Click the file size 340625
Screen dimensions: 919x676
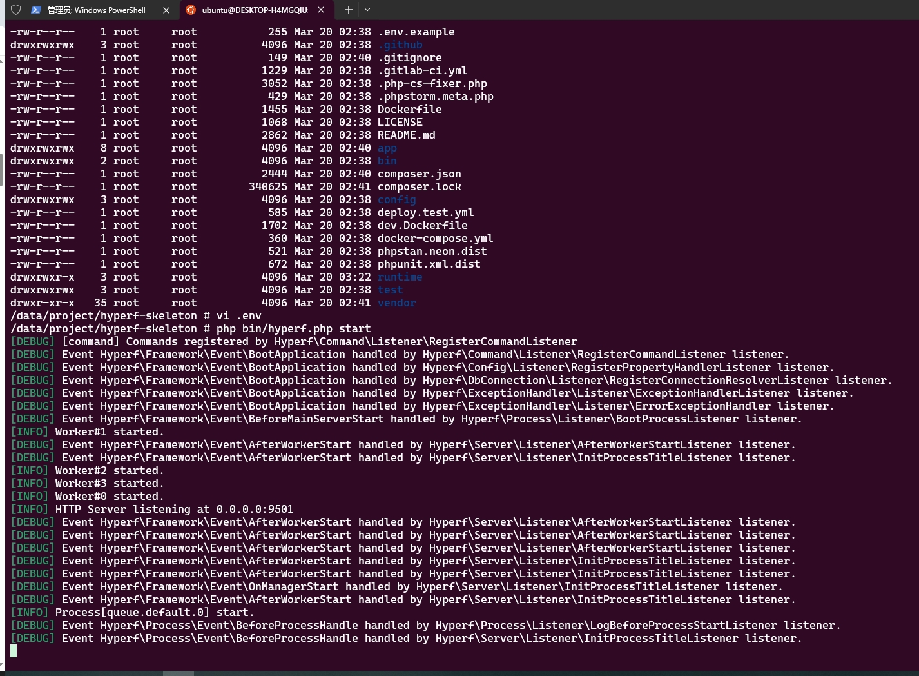click(x=268, y=187)
